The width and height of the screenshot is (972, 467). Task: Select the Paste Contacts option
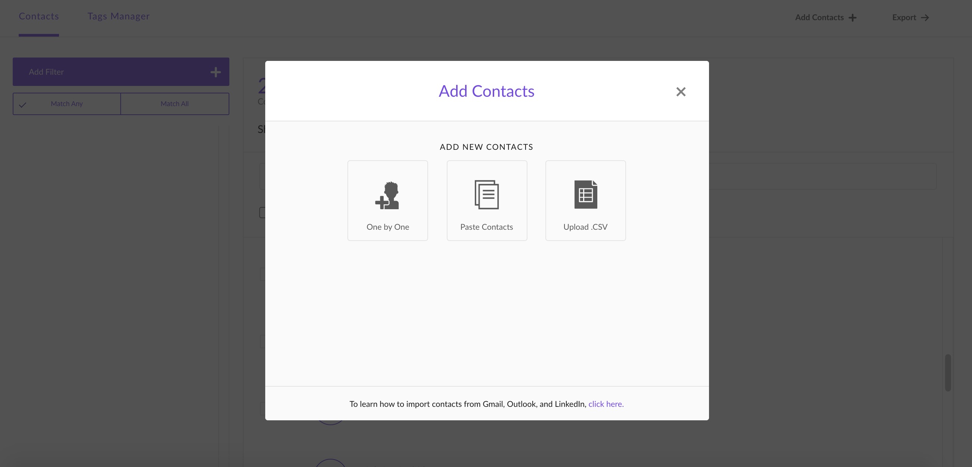487,201
